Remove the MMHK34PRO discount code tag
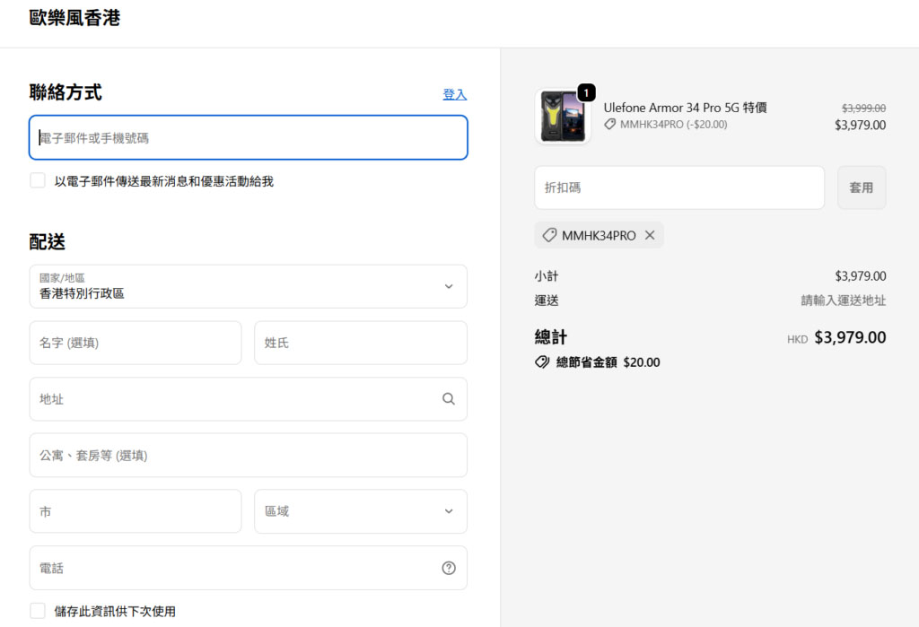 [x=650, y=235]
